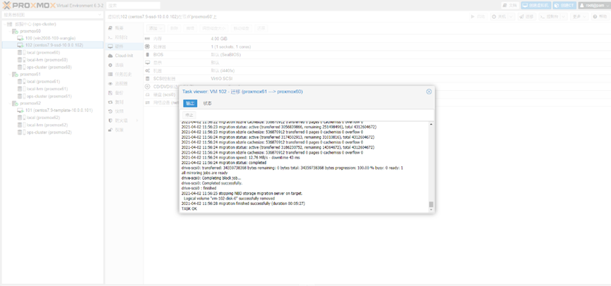Select storage local (proxmox60)
This screenshot has width=611, height=286.
tap(43, 52)
